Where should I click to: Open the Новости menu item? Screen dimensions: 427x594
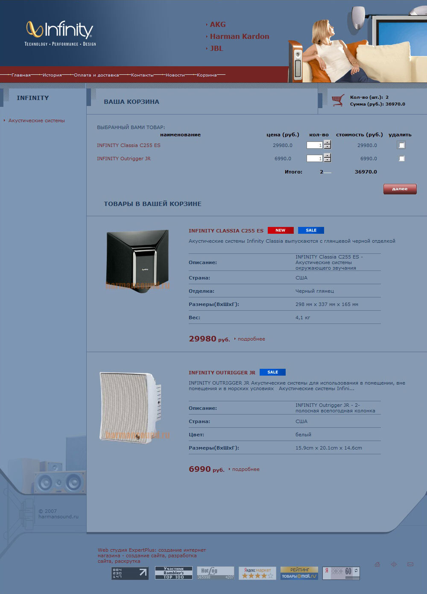pos(175,75)
